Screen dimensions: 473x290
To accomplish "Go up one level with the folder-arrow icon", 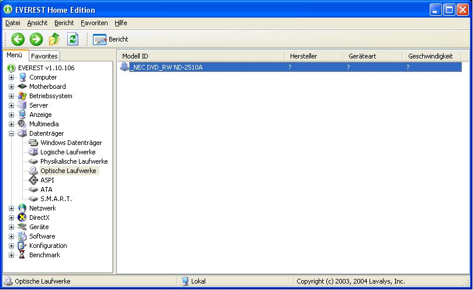I will 54,39.
